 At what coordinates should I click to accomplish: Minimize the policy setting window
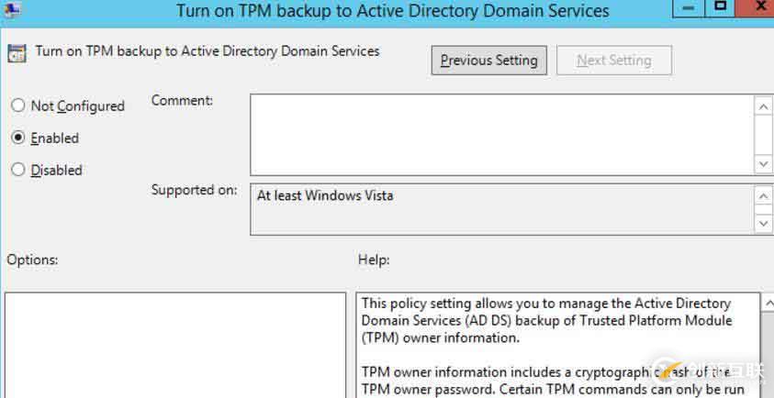(x=687, y=7)
